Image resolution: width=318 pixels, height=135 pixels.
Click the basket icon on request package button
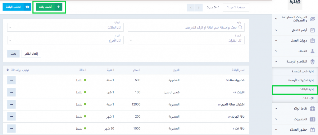click(x=27, y=7)
